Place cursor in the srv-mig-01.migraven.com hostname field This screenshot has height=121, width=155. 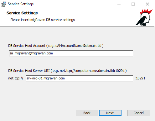click(x=80, y=78)
